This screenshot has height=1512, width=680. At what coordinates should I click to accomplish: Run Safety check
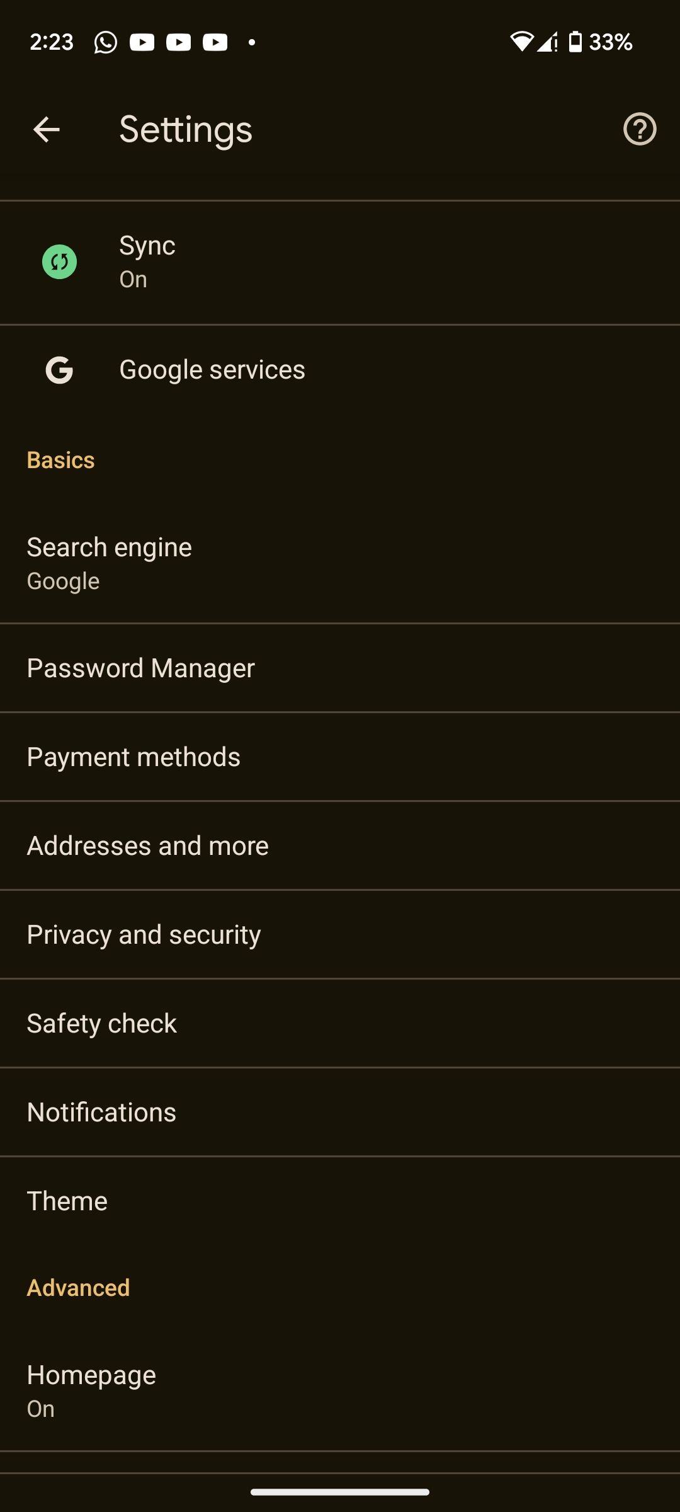(x=340, y=1024)
